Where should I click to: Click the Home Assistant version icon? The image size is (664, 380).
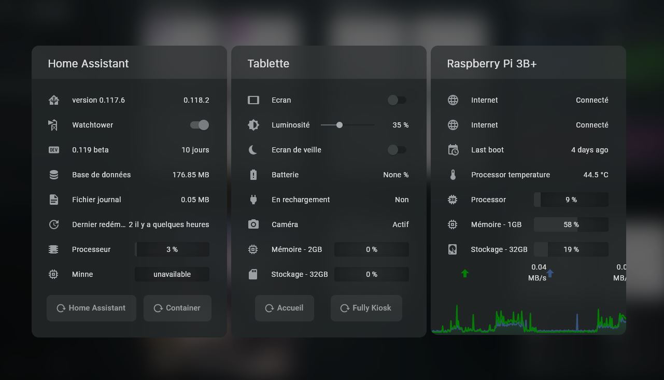tap(54, 100)
